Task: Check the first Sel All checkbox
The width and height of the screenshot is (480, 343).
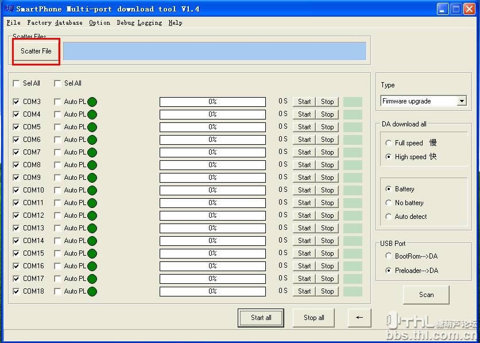Action: pos(16,83)
